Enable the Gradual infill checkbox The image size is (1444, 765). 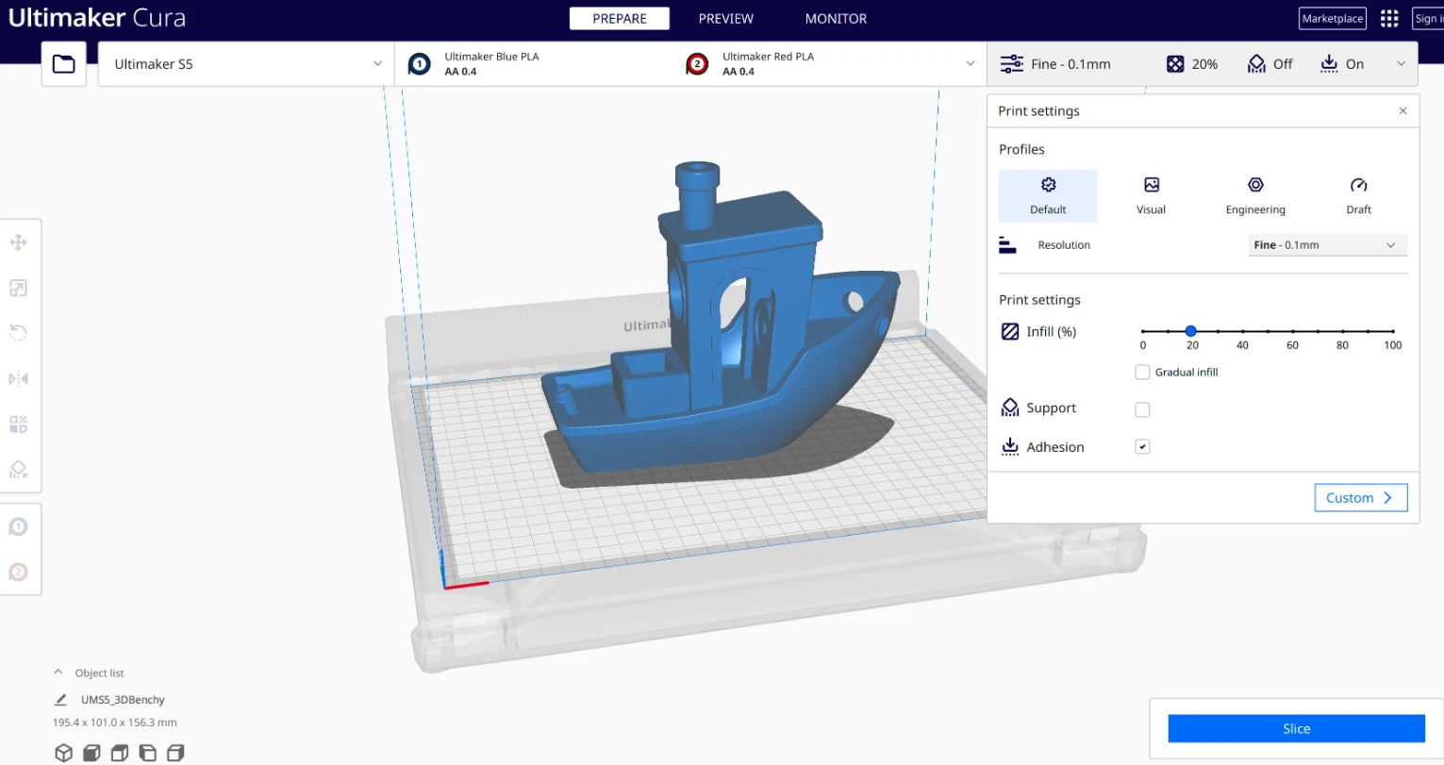(1142, 373)
